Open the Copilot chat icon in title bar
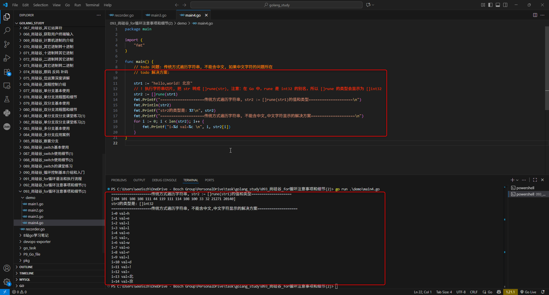The width and height of the screenshot is (549, 295). click(368, 5)
